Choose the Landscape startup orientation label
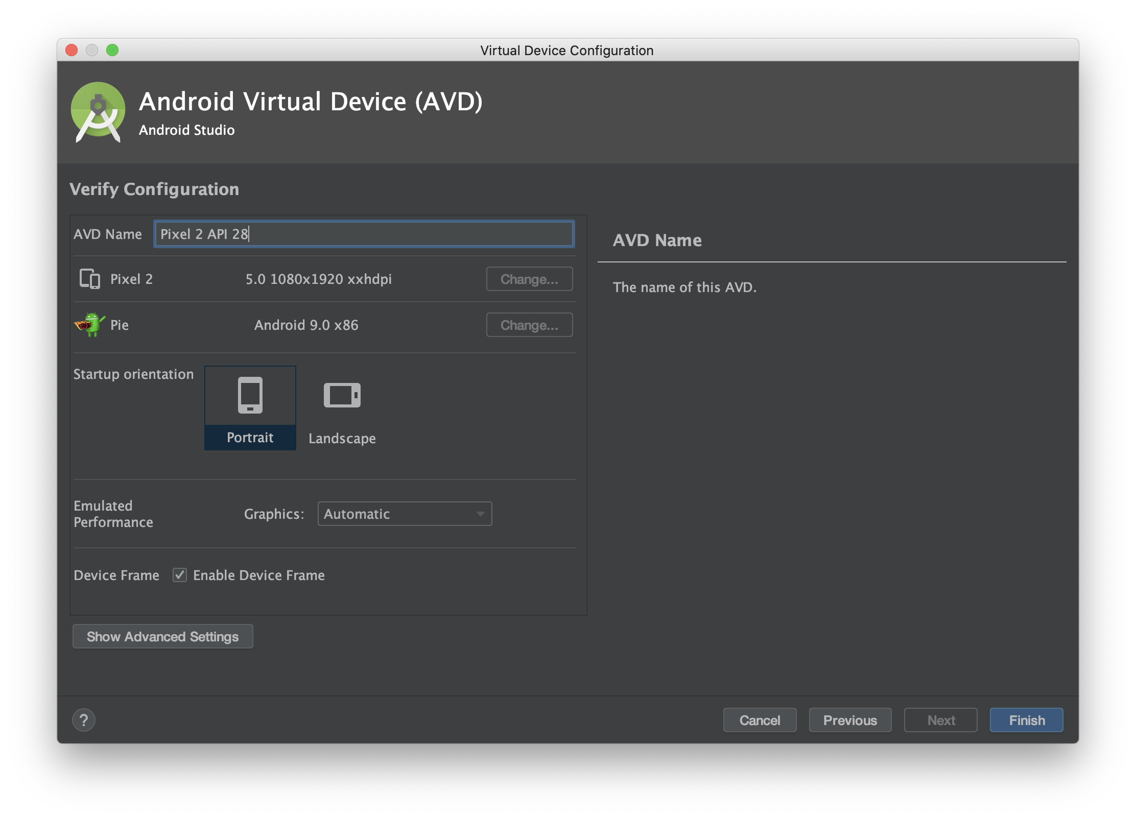 click(x=342, y=439)
